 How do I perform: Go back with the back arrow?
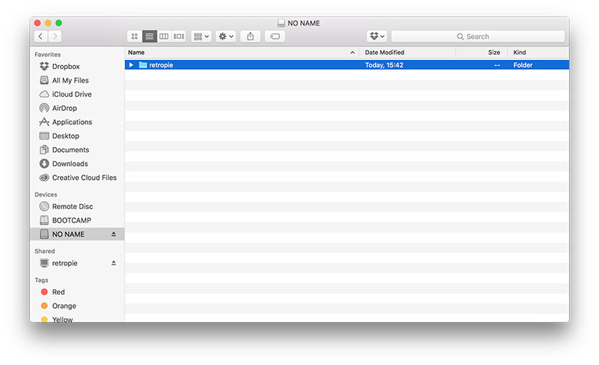[40, 36]
